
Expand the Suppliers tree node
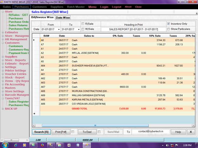click(x=3, y=57)
